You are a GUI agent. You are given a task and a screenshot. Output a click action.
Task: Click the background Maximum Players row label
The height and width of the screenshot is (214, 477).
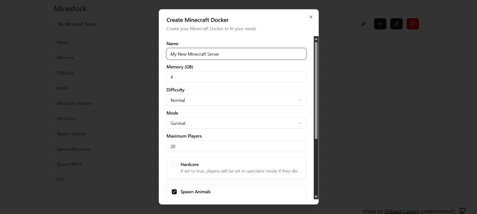(x=74, y=103)
